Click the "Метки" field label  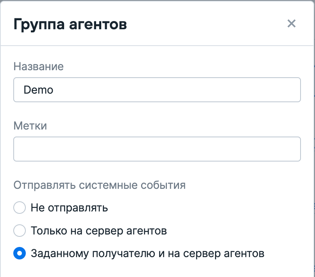click(30, 126)
